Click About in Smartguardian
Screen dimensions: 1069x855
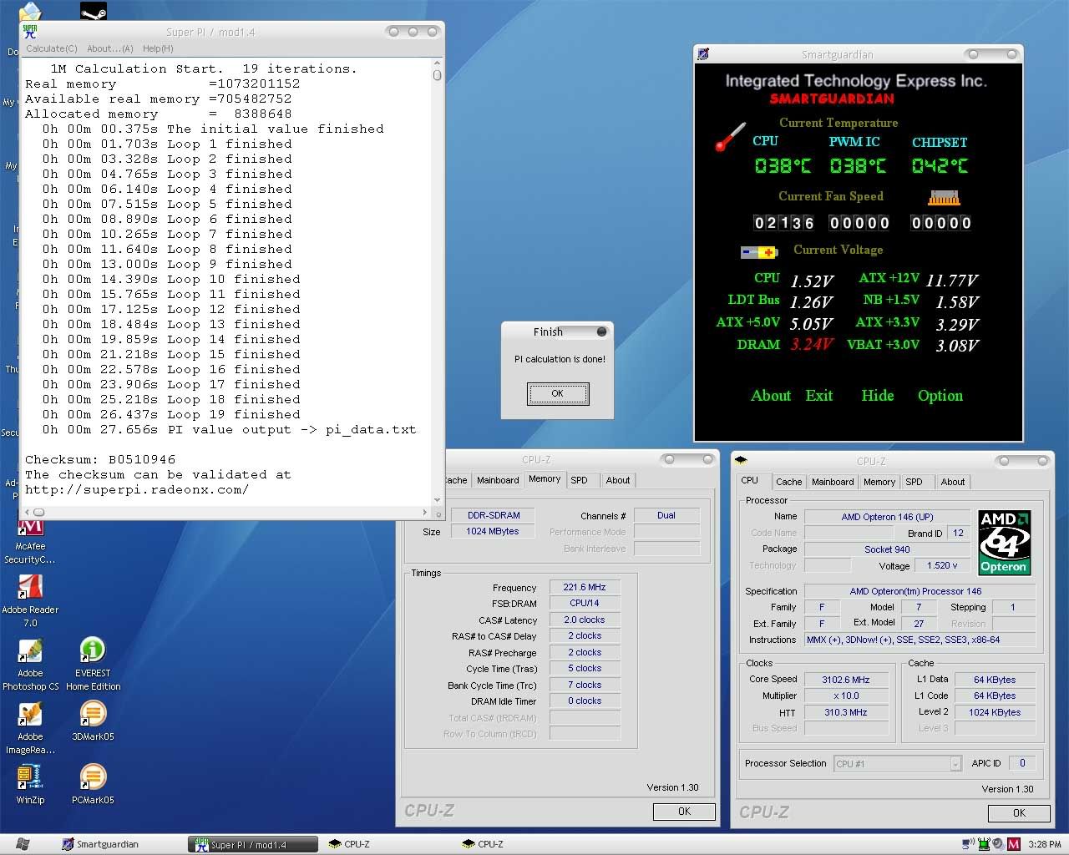[770, 396]
